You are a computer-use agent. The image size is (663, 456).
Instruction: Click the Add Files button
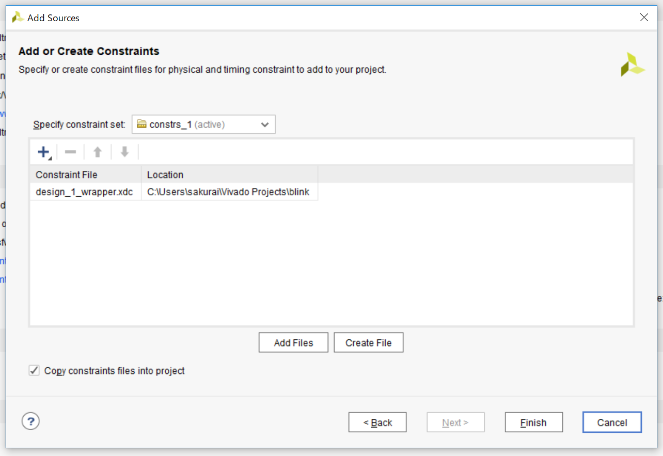(x=293, y=343)
